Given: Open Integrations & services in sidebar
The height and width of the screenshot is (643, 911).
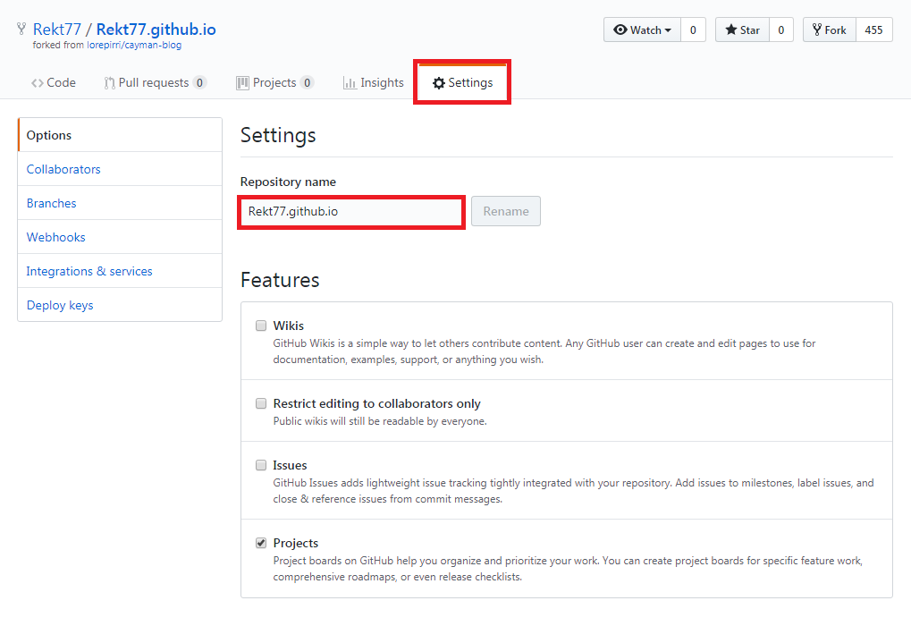Looking at the screenshot, I should [121, 271].
